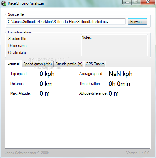Click inside the Notes text box

pyautogui.click(x=114, y=45)
